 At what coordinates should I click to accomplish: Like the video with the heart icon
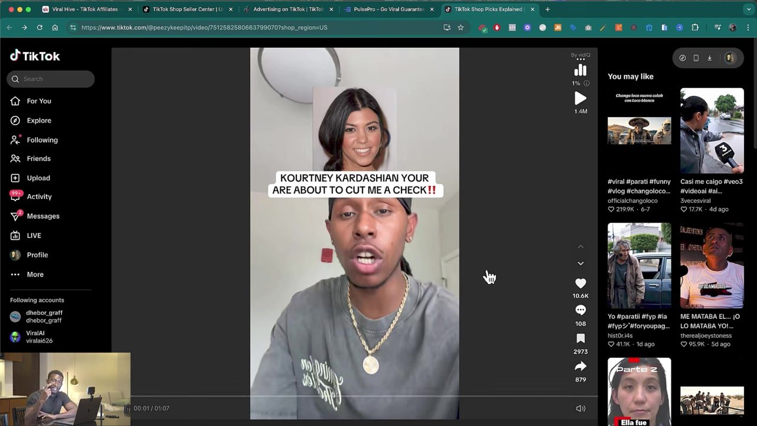click(580, 283)
